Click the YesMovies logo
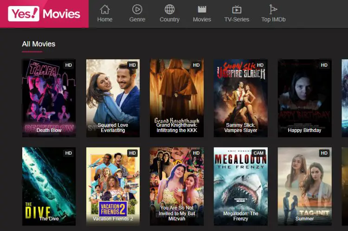The height and width of the screenshot is (231, 348). (x=44, y=14)
